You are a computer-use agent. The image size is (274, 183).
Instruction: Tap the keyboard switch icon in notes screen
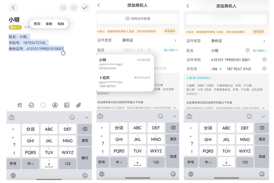point(12,117)
